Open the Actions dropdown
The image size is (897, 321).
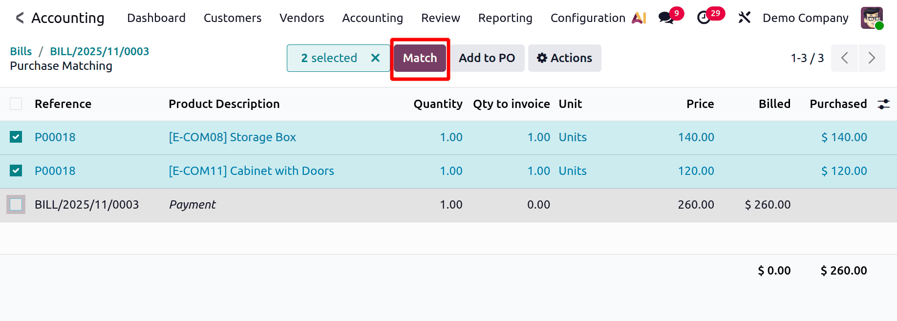565,58
